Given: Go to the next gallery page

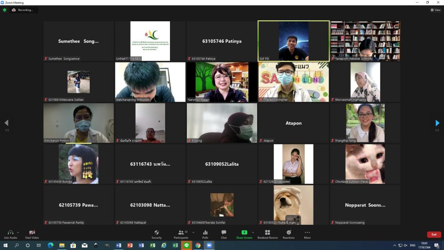Looking at the screenshot, I should 437,123.
